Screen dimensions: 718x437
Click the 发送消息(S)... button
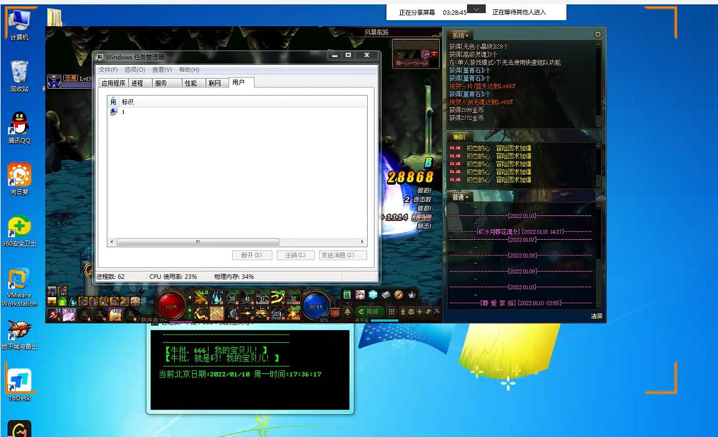(343, 255)
